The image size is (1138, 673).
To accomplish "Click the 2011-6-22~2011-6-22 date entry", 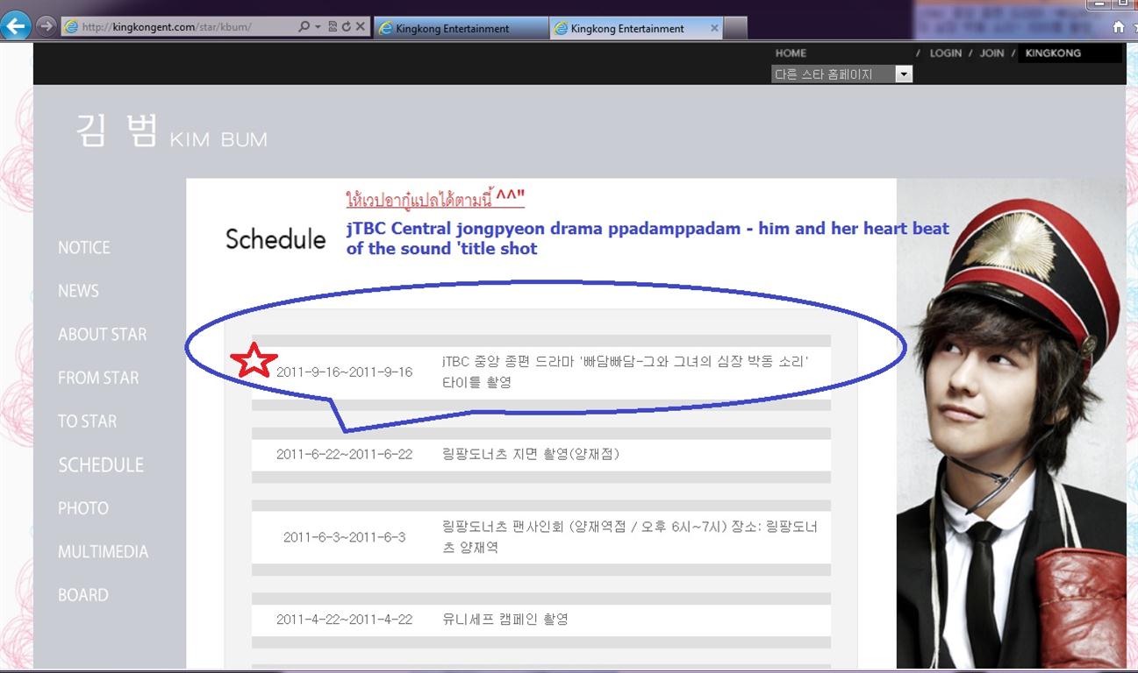I will click(x=344, y=454).
